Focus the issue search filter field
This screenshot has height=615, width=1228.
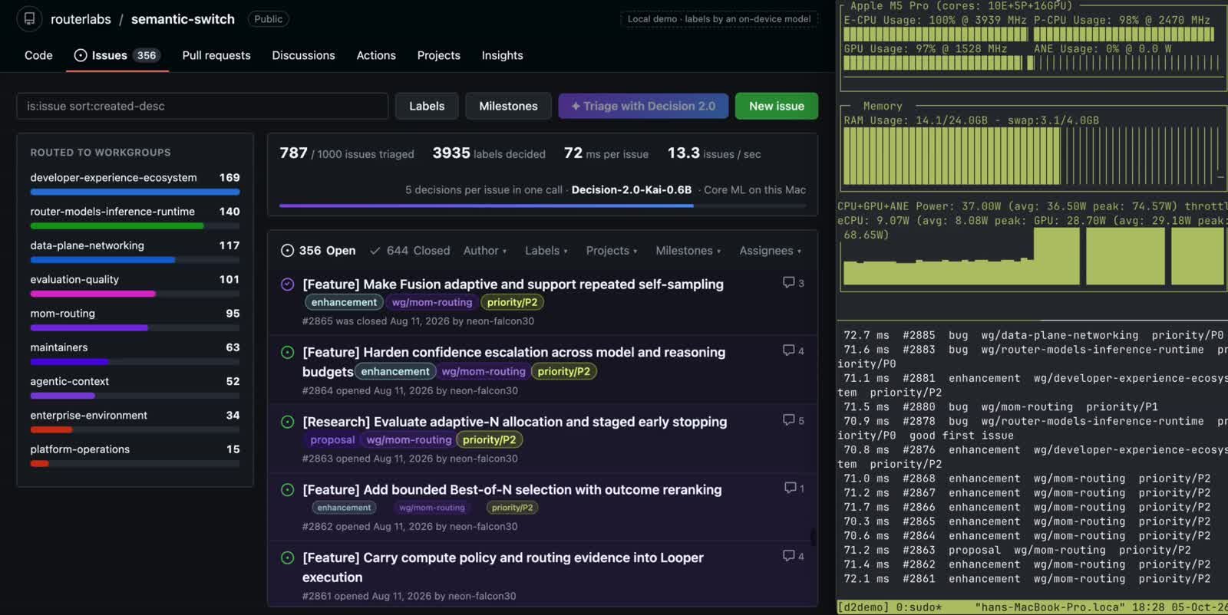pyautogui.click(x=203, y=106)
